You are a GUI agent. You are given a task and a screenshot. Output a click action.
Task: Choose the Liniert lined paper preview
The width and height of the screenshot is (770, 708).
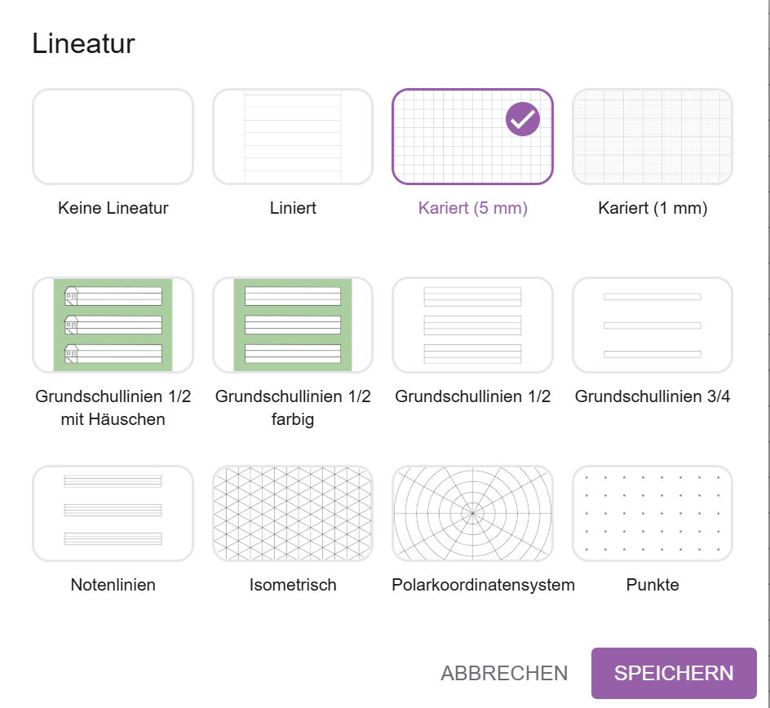point(293,136)
